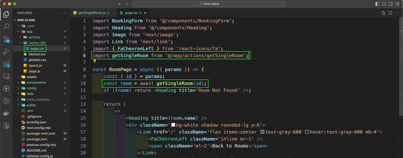Click the git graph circle icon in activity bar
The image size is (403, 158).
pyautogui.click(x=6, y=101)
